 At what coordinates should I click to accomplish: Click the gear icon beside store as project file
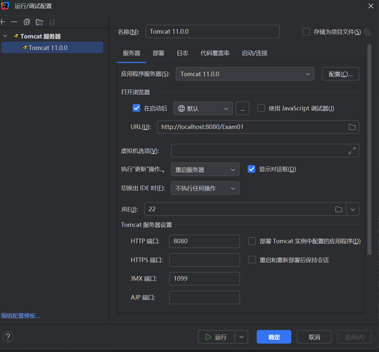coord(367,32)
